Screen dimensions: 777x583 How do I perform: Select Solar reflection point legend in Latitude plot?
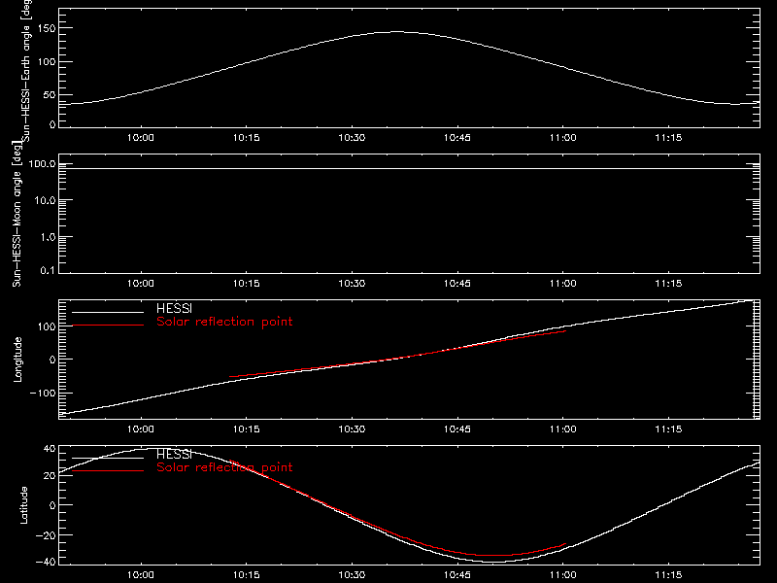224,467
